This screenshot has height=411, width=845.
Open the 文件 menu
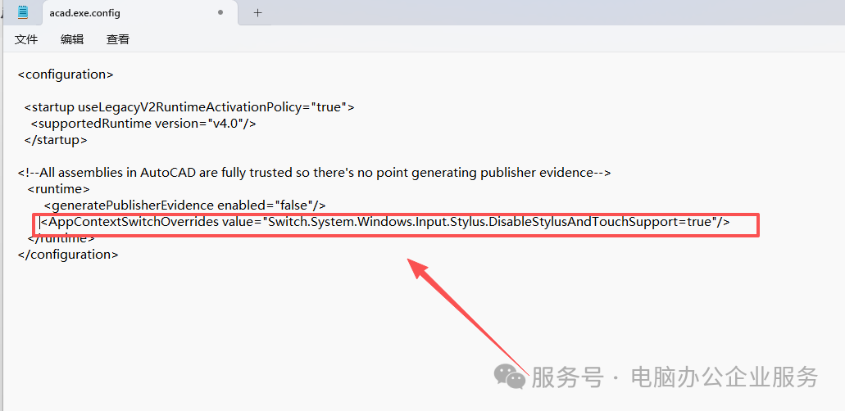coord(26,39)
